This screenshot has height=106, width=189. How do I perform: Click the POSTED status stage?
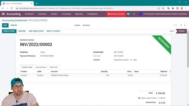pos(182,31)
